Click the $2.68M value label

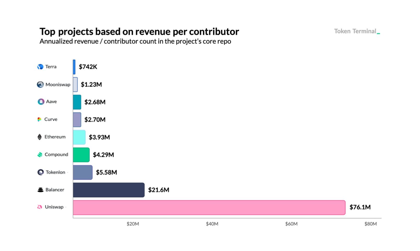coord(95,102)
